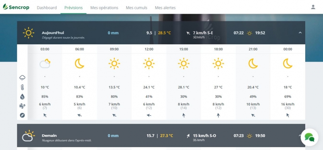The height and width of the screenshot is (150, 323).
Task: Collapse the Demain forecast panel chevron
Action: tap(300, 135)
